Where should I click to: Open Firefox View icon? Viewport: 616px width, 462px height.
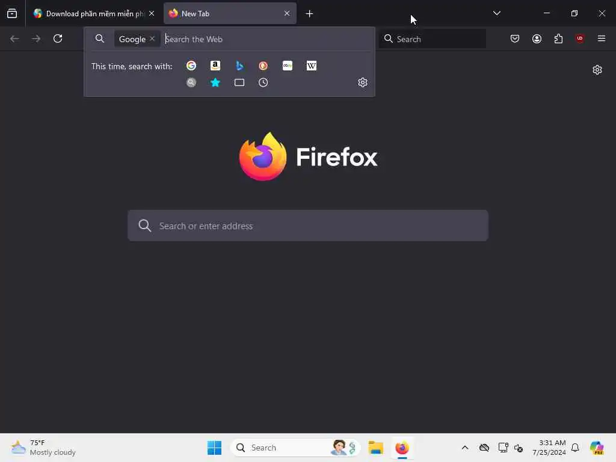pos(12,13)
